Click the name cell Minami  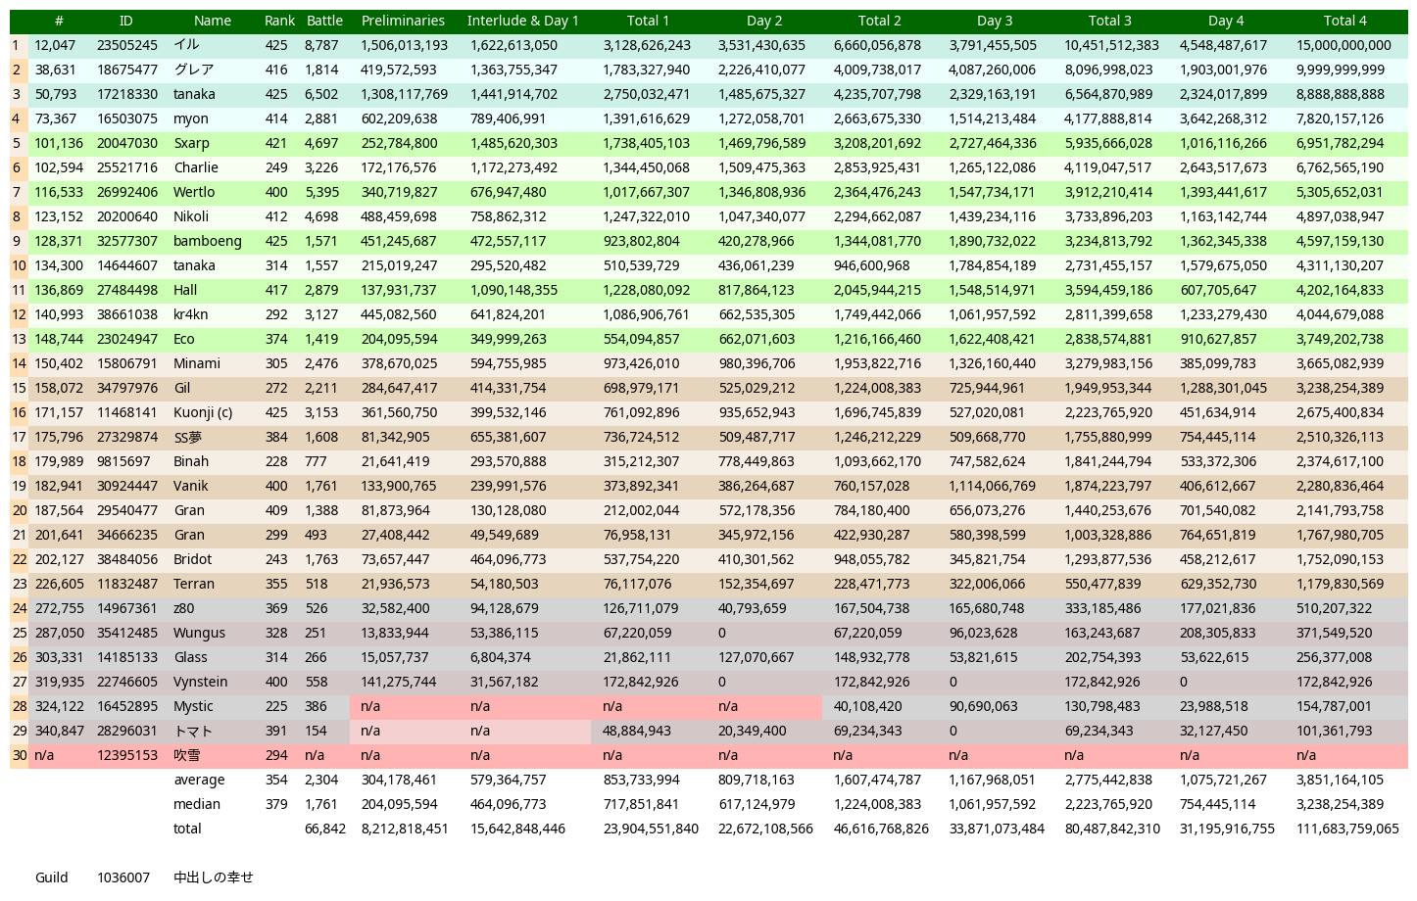[197, 363]
